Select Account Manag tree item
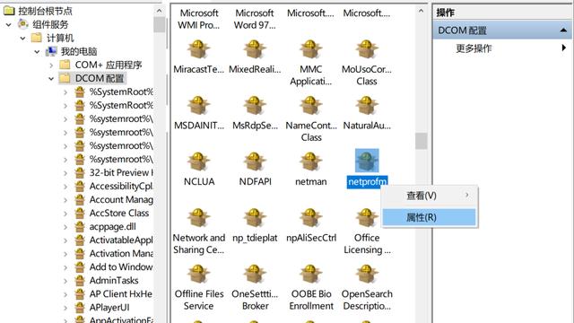The height and width of the screenshot is (323, 574). pyautogui.click(x=121, y=199)
